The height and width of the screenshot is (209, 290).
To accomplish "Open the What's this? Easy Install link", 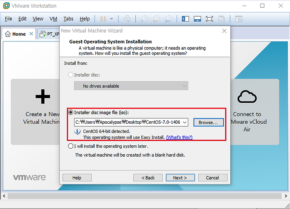I will (179, 137).
